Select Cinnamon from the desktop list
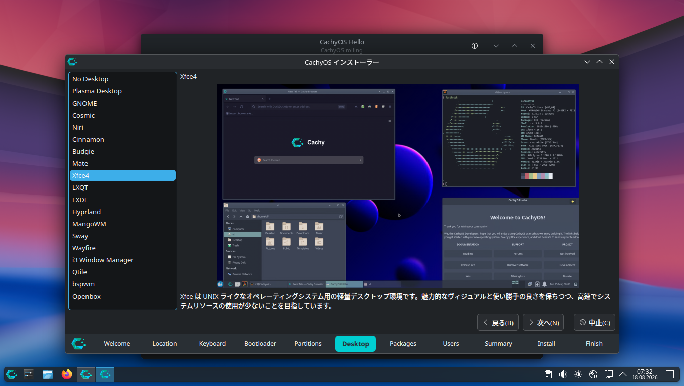This screenshot has height=386, width=684. 123,139
